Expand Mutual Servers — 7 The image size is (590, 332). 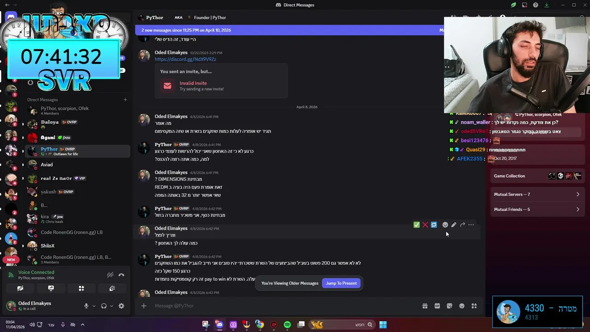[537, 195]
